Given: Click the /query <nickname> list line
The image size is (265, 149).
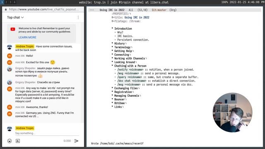Looking at the screenshot, I should pos(157,77).
